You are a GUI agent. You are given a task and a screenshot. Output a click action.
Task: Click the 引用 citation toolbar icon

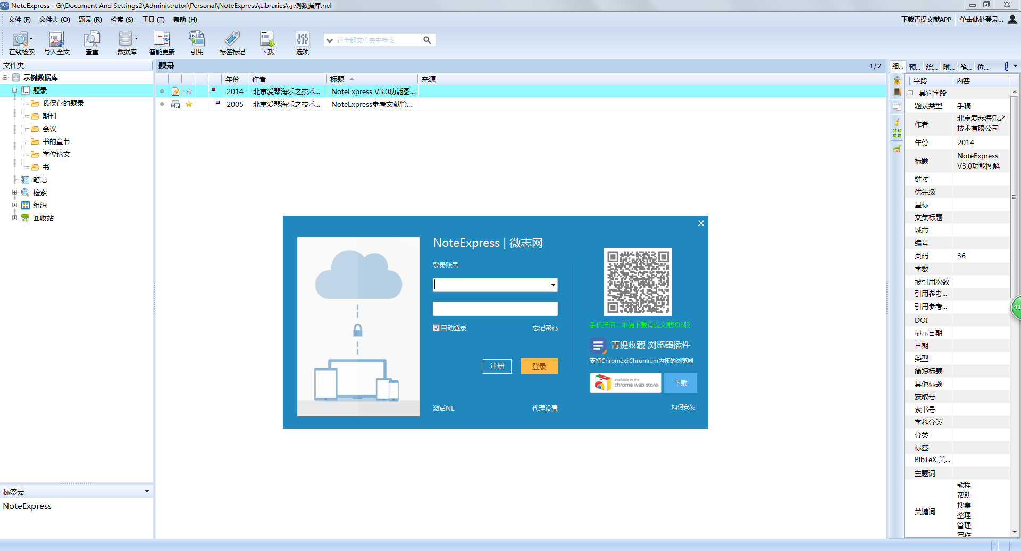point(197,41)
